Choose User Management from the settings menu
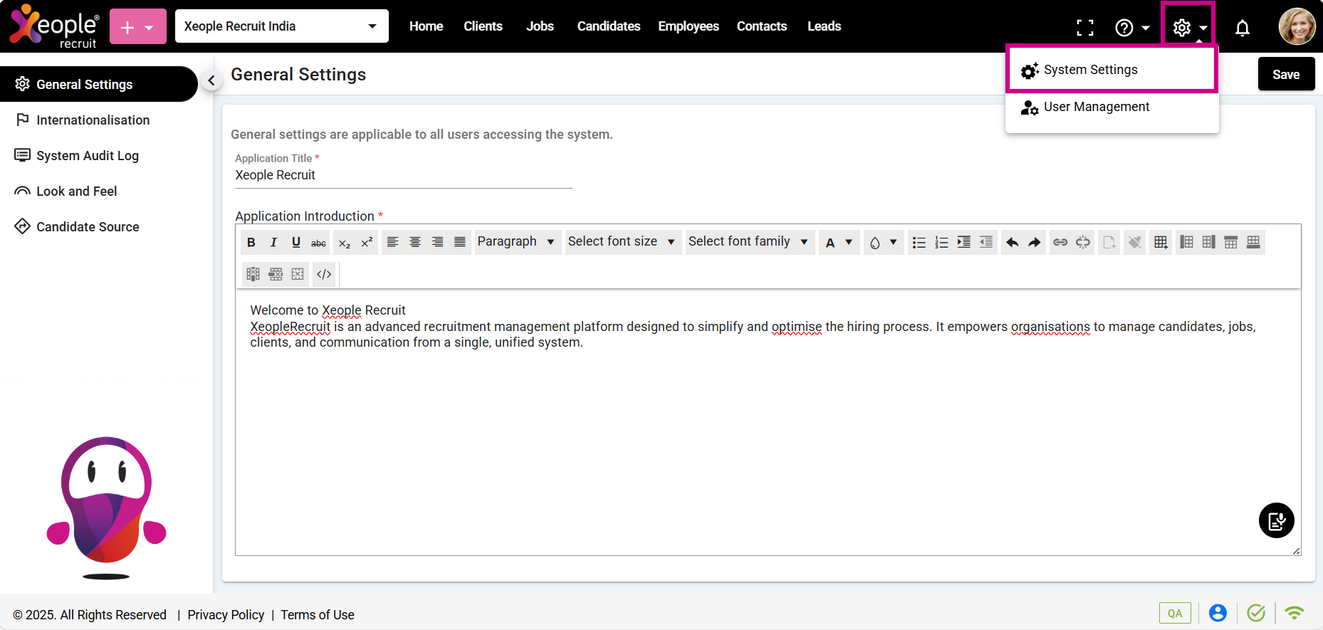Image resolution: width=1323 pixels, height=630 pixels. (x=1096, y=107)
